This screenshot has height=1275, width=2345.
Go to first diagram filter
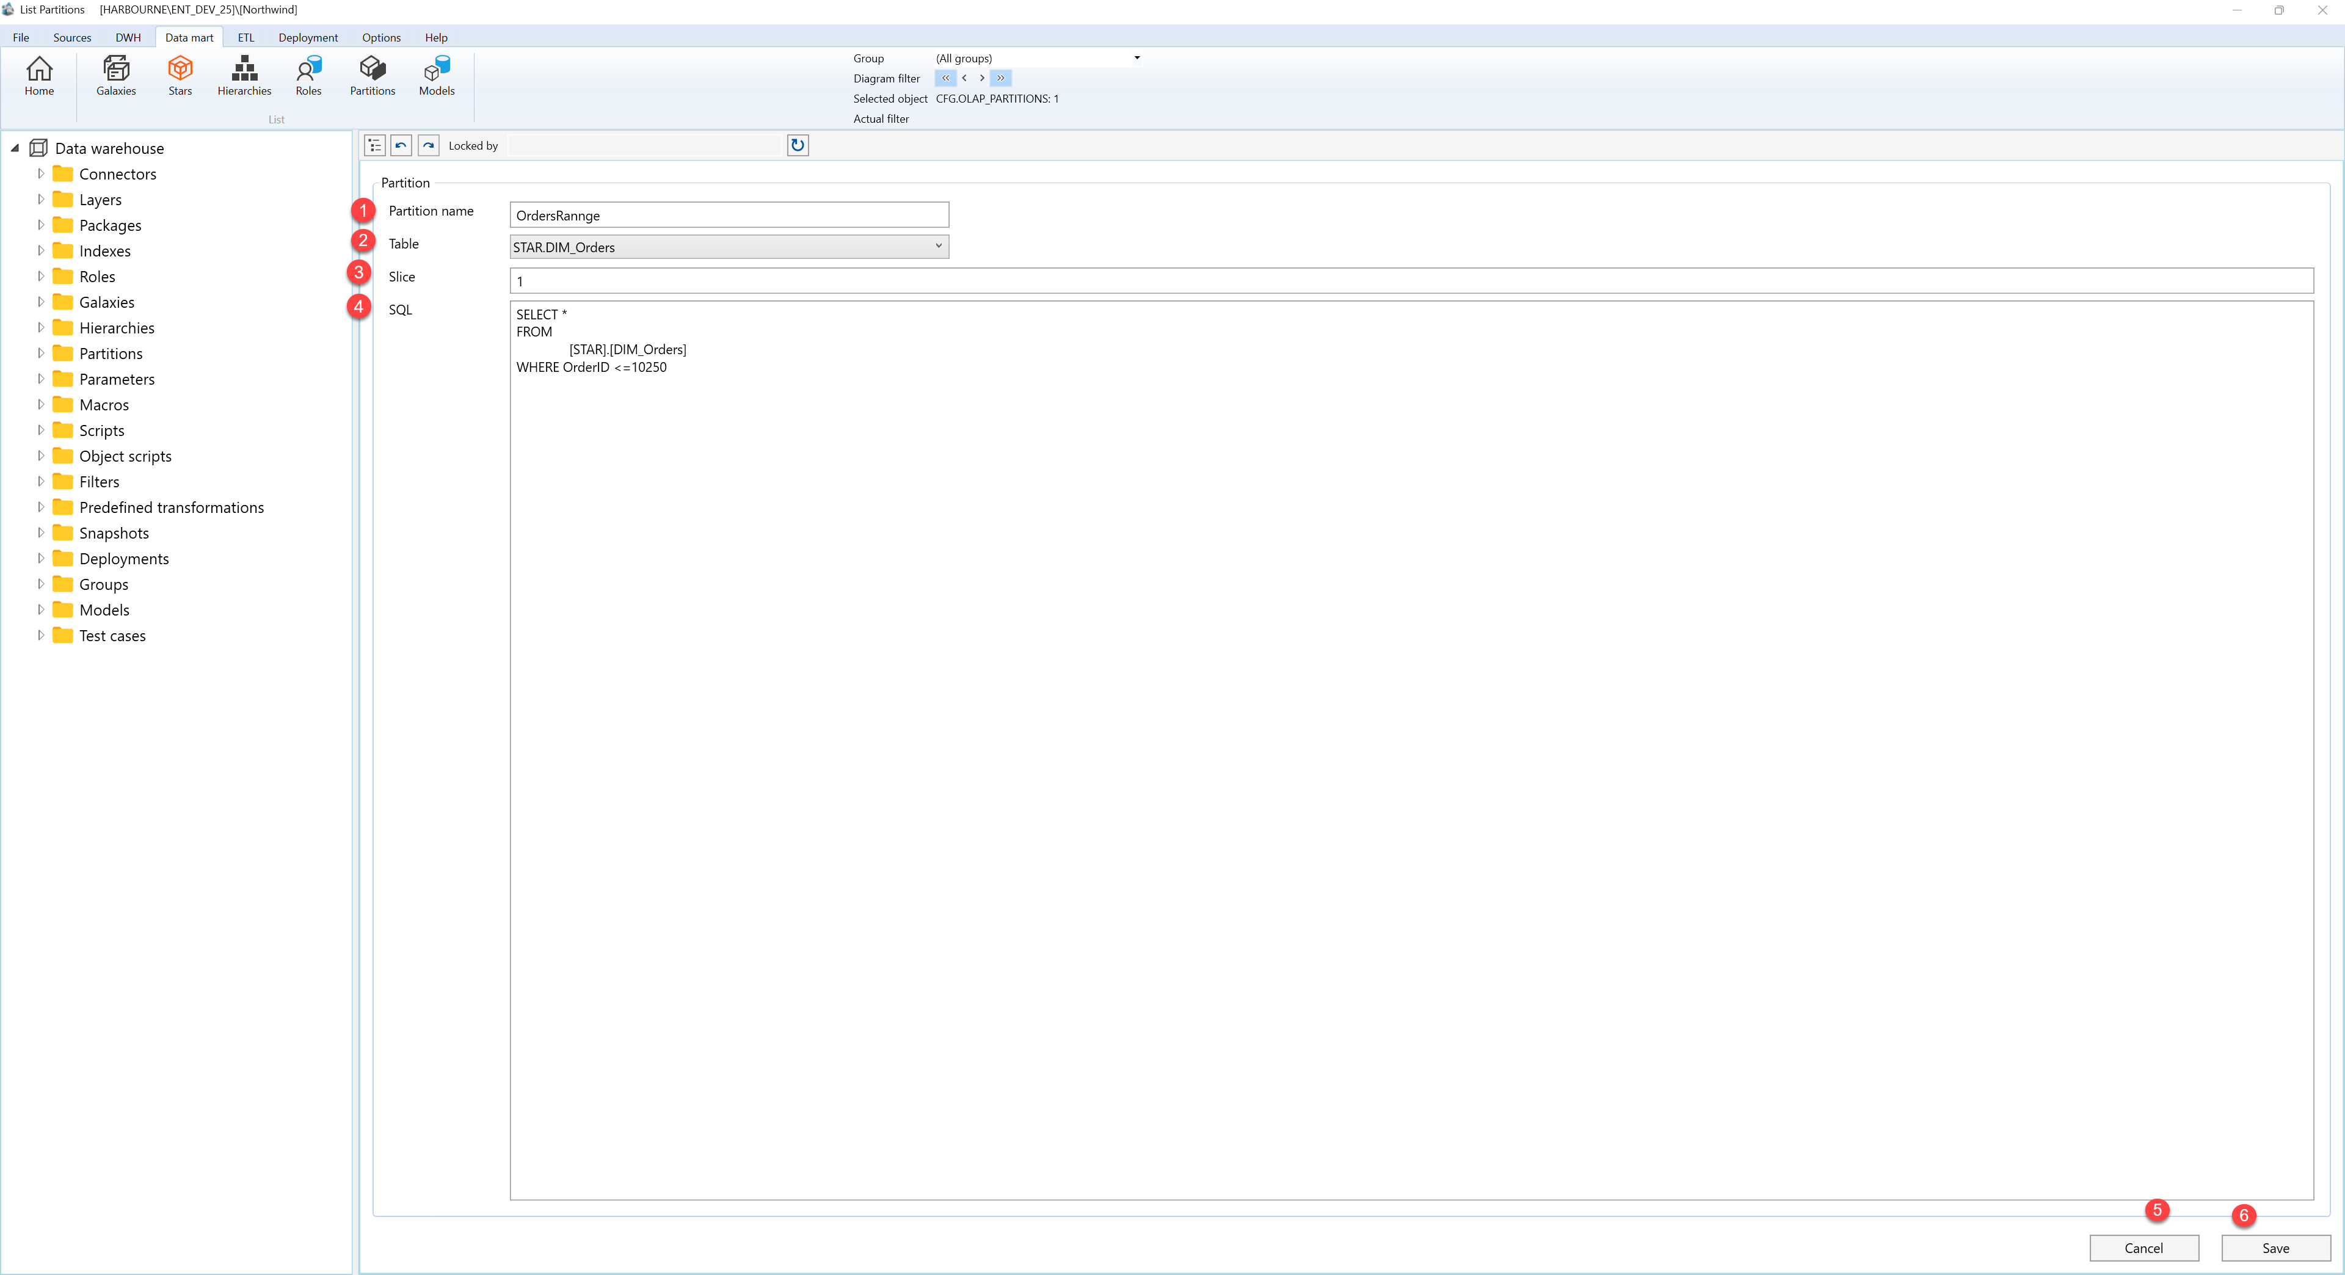pos(945,78)
